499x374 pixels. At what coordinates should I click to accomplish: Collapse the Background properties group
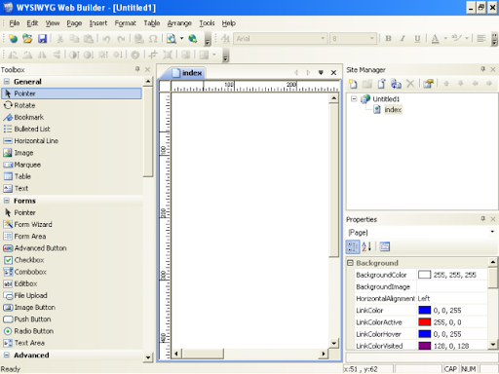(x=350, y=263)
